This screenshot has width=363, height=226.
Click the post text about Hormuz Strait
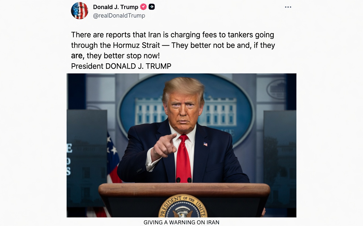pyautogui.click(x=173, y=45)
